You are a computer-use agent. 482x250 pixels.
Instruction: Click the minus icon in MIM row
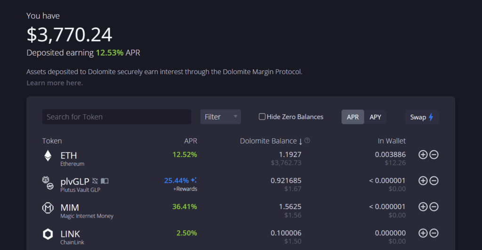coord(434,207)
